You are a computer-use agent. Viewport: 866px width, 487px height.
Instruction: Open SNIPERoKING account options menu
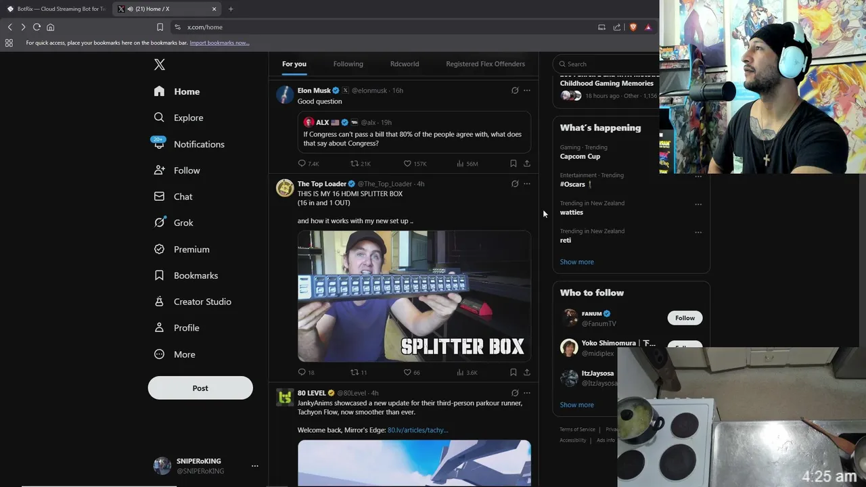(254, 466)
